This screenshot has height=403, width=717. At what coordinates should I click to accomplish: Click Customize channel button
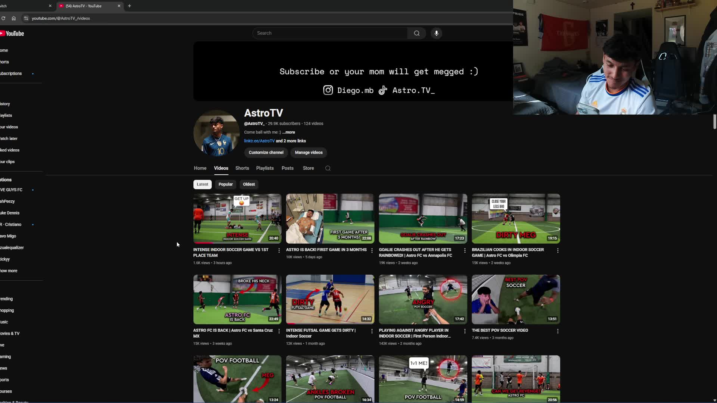click(266, 153)
